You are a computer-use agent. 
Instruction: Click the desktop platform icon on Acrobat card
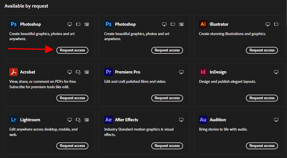point(70,72)
